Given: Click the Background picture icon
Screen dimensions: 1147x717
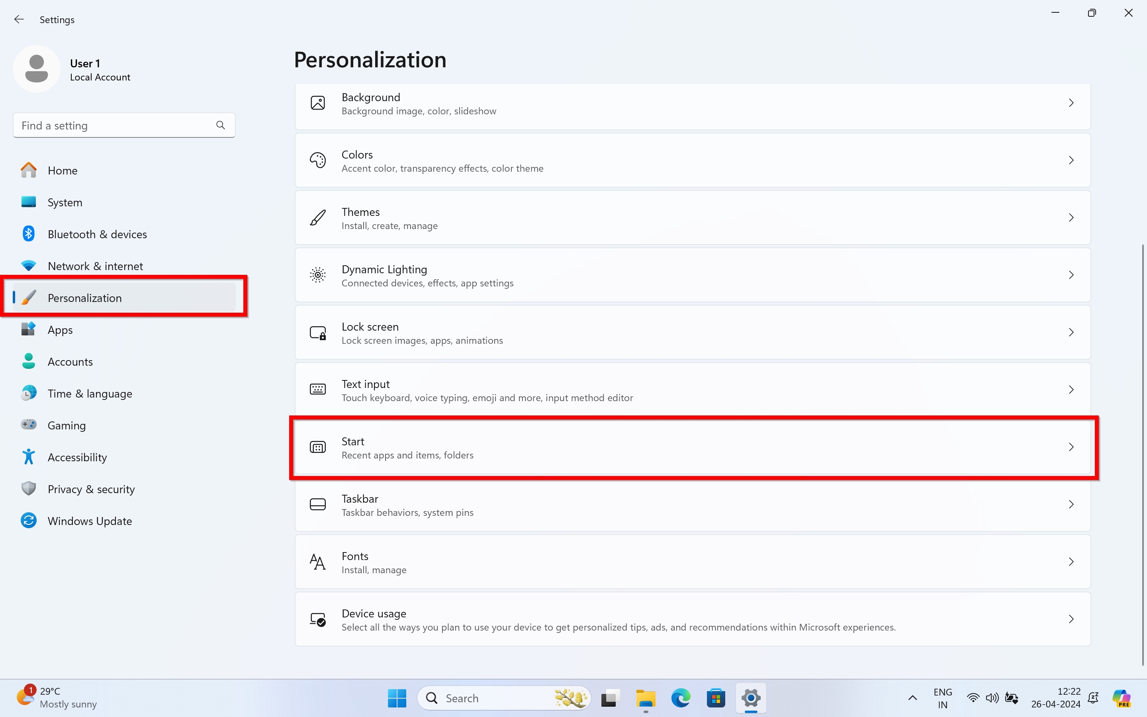Looking at the screenshot, I should click(x=317, y=103).
